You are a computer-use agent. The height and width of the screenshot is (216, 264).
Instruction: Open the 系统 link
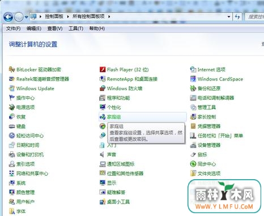pos(21,183)
